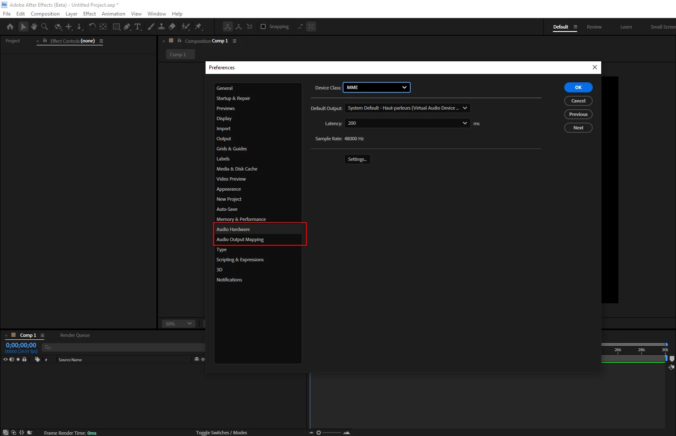Toggle Transfer Controls pane icon
The image size is (676, 436).
tap(14, 433)
